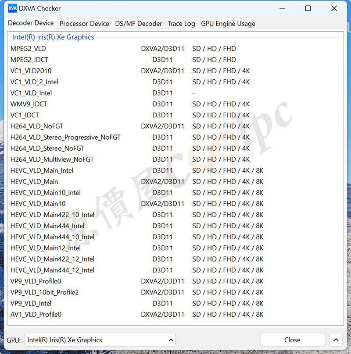The image size is (351, 354).
Task: Click the dash value in the VC1_VLD_Intel row
Action: click(193, 93)
